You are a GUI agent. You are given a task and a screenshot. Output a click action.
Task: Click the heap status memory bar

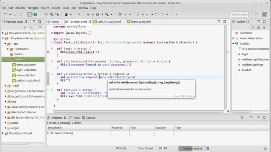click(192, 149)
